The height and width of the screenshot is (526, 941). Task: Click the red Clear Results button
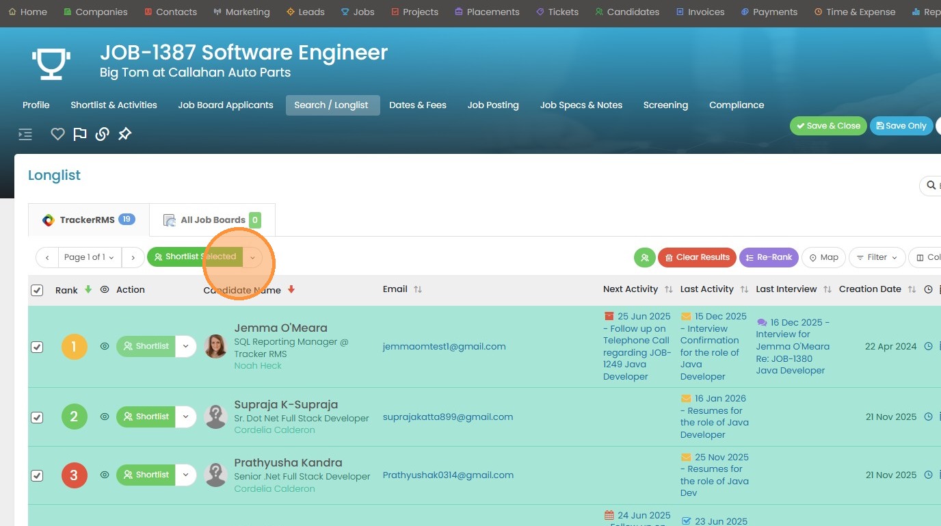697,257
